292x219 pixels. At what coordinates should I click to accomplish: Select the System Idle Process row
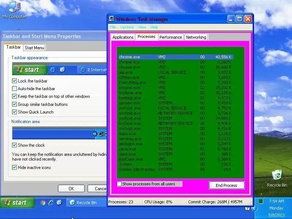pyautogui.click(x=176, y=169)
